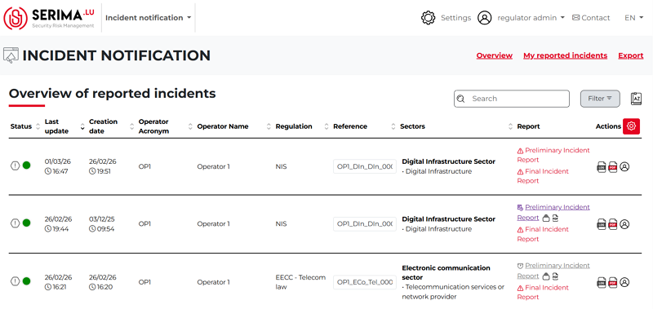653x309 pixels.
Task: Click the grey document action icon in the 19:44 row
Action: click(602, 224)
